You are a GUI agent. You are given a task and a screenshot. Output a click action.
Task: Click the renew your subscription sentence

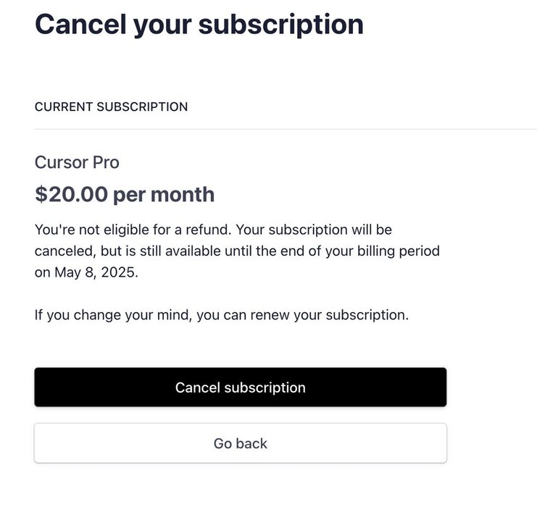pyautogui.click(x=222, y=315)
